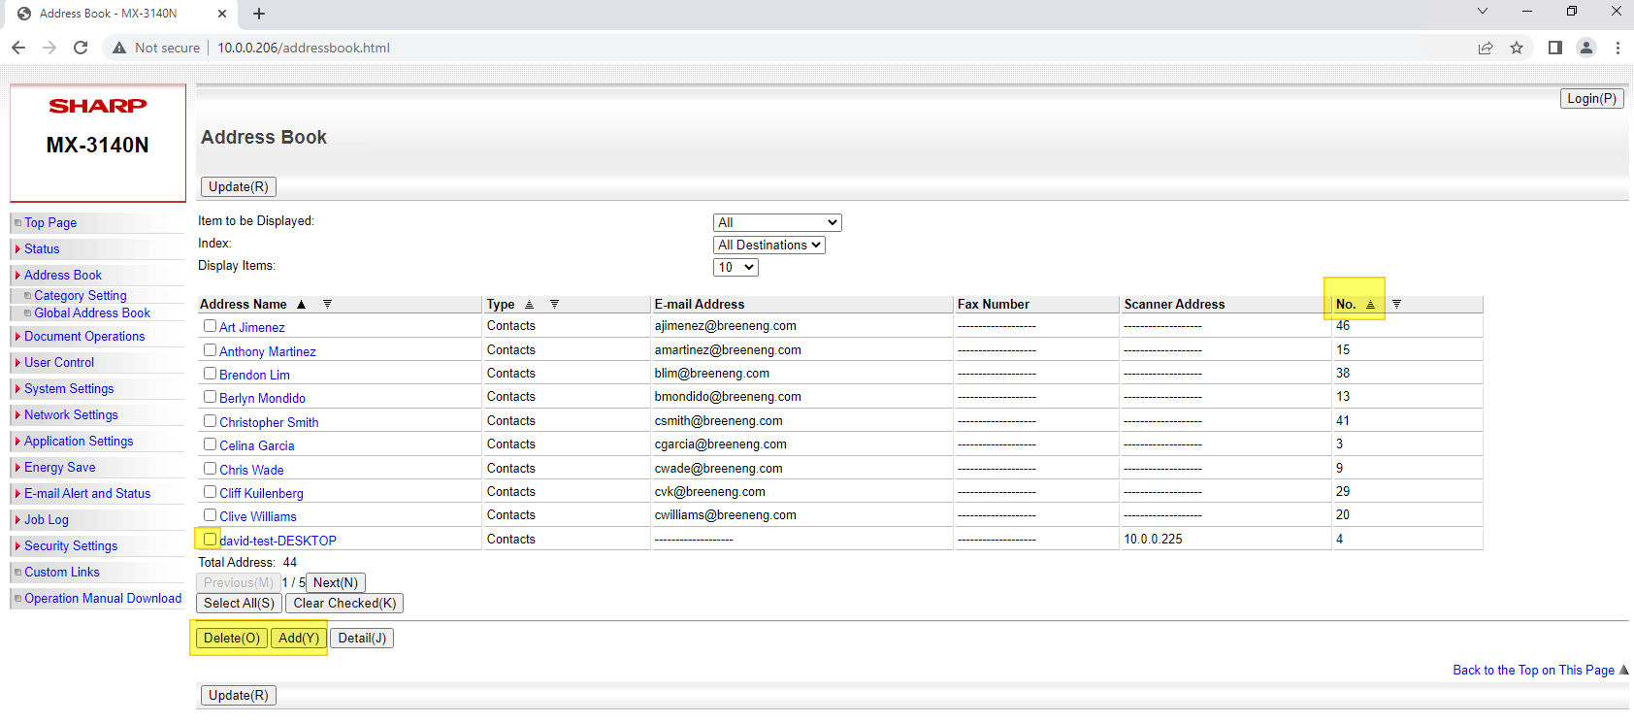Close the Address Book - MX-3140N tab
Viewport: 1634px width, 723px height.
click(x=222, y=14)
